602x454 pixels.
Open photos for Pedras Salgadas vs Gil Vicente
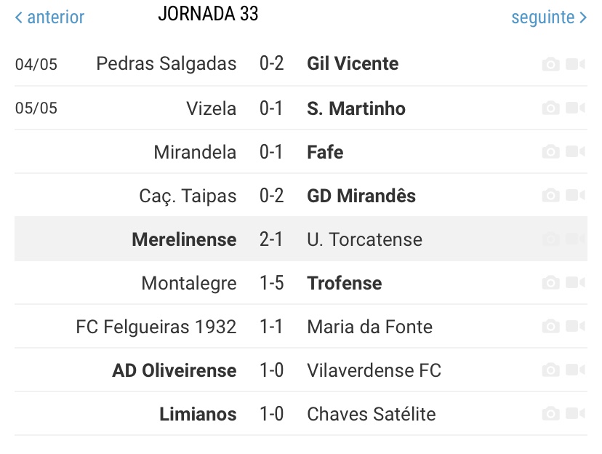[550, 64]
